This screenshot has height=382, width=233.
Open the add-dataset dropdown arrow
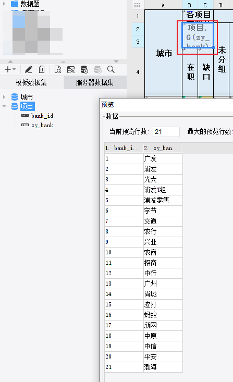(14, 69)
